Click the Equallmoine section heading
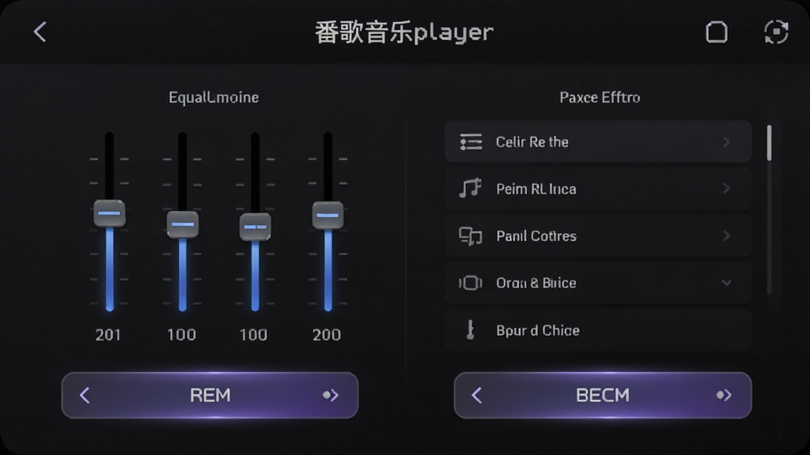Viewport: 810px width, 455px height. (x=214, y=97)
